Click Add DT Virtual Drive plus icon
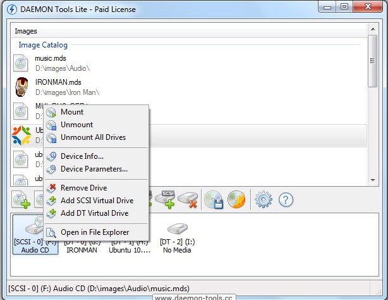Image resolution: width=388 pixels, height=300 pixels. pyautogui.click(x=51, y=213)
